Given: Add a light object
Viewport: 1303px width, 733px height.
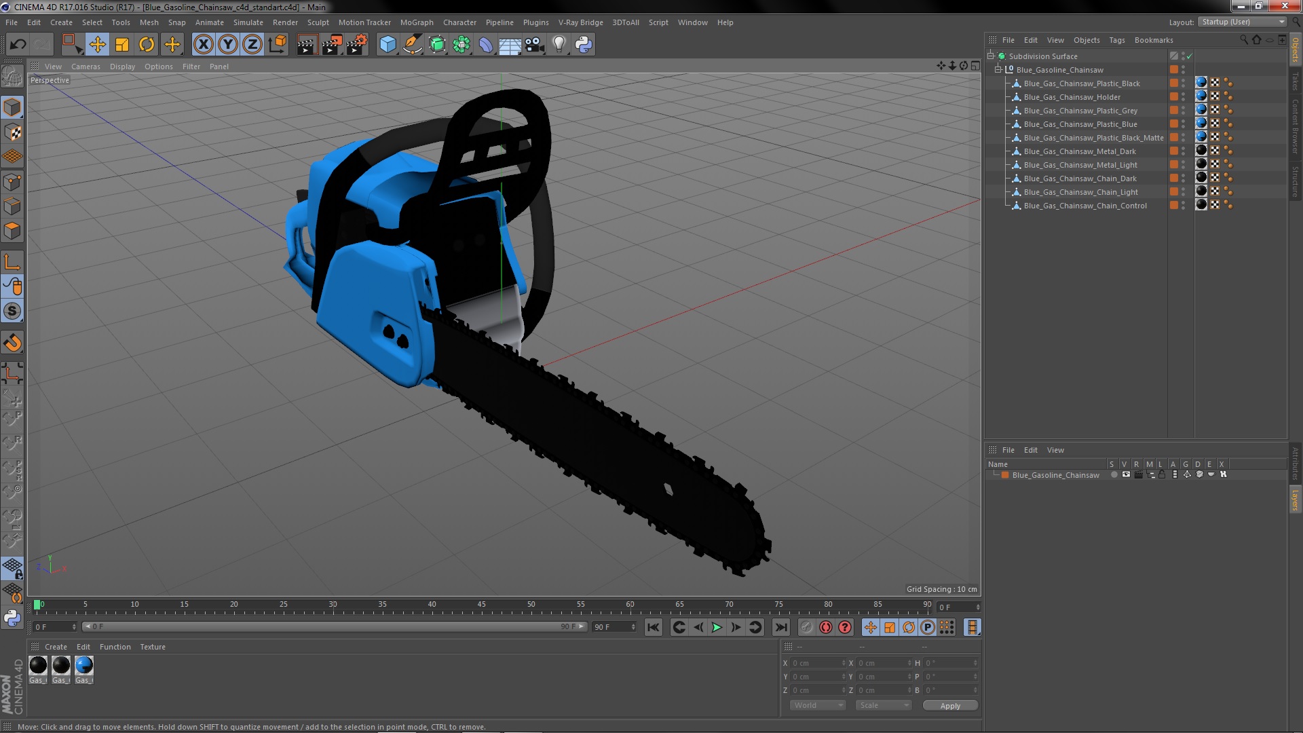Looking at the screenshot, I should (x=559, y=45).
